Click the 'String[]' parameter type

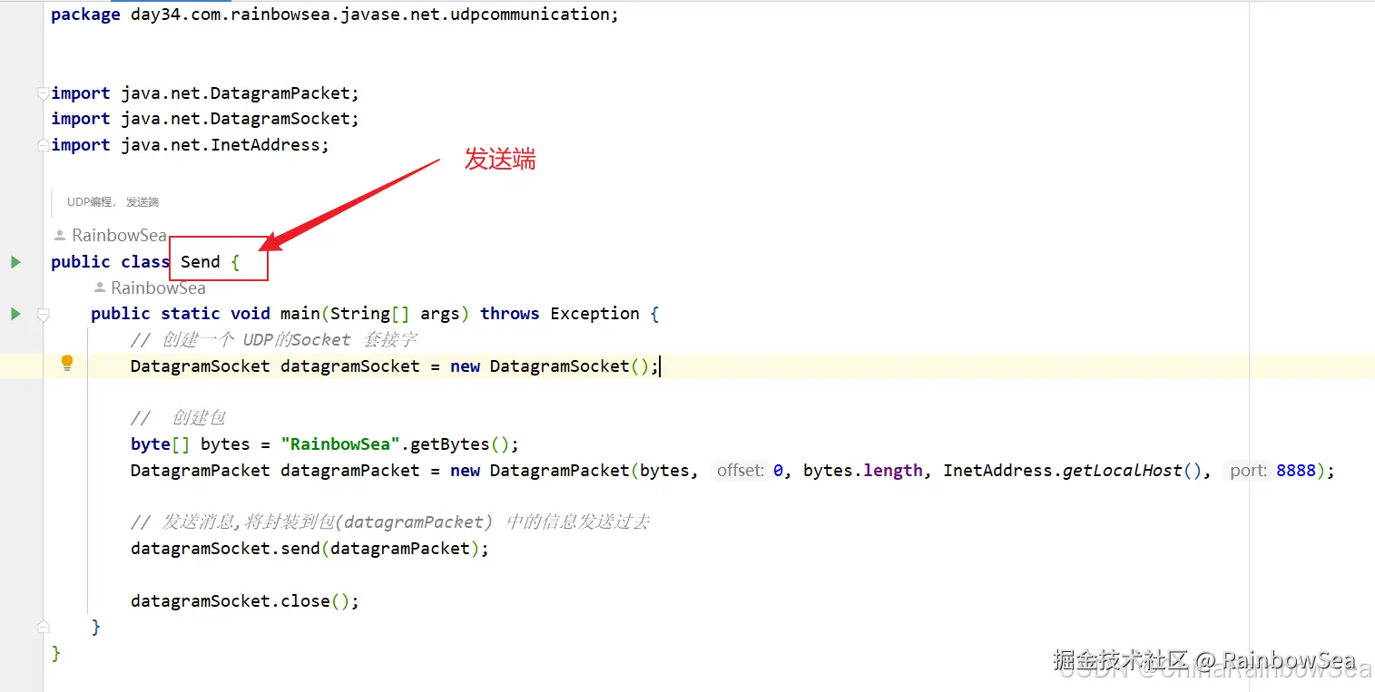(369, 314)
